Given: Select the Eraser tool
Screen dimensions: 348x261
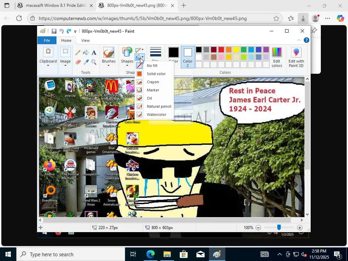Looking at the screenshot, I should point(78,62).
